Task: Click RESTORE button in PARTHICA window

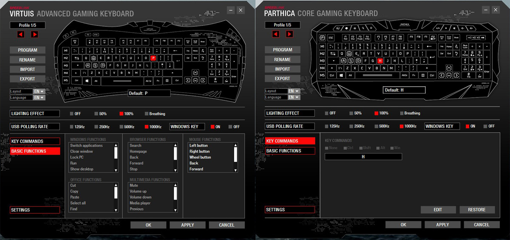Action: tap(477, 210)
